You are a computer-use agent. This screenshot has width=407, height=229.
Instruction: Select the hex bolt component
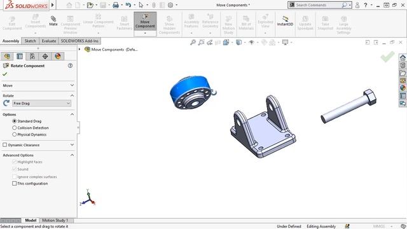click(x=348, y=106)
